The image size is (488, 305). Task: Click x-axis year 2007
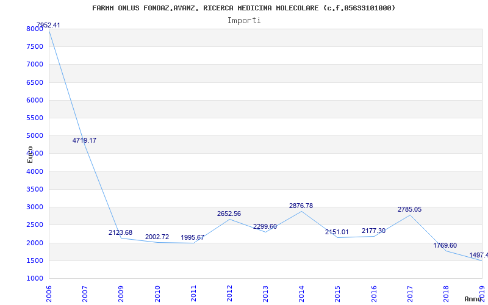click(x=85, y=293)
